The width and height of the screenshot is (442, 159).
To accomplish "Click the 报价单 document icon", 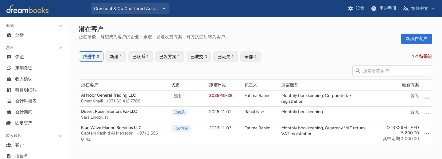I will pyautogui.click(x=9, y=156).
